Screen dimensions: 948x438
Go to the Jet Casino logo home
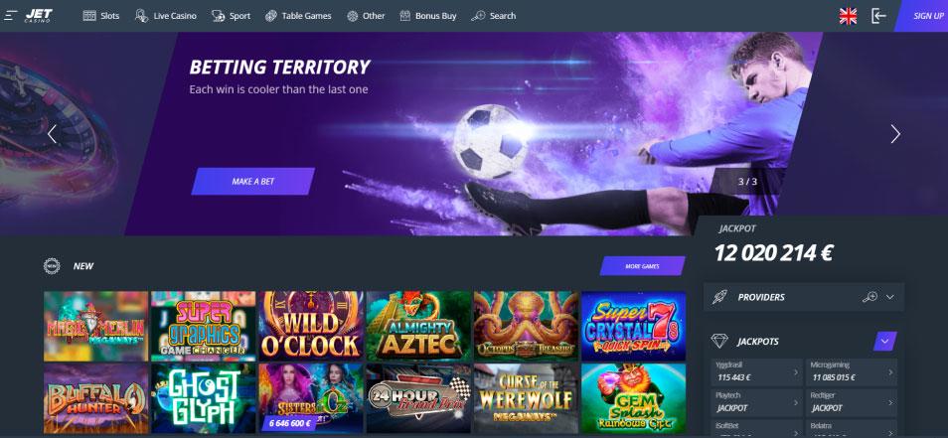point(38,16)
